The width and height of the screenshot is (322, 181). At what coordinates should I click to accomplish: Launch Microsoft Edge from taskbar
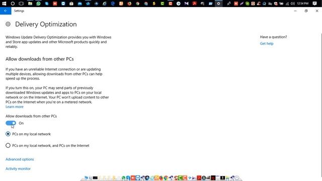113,4
